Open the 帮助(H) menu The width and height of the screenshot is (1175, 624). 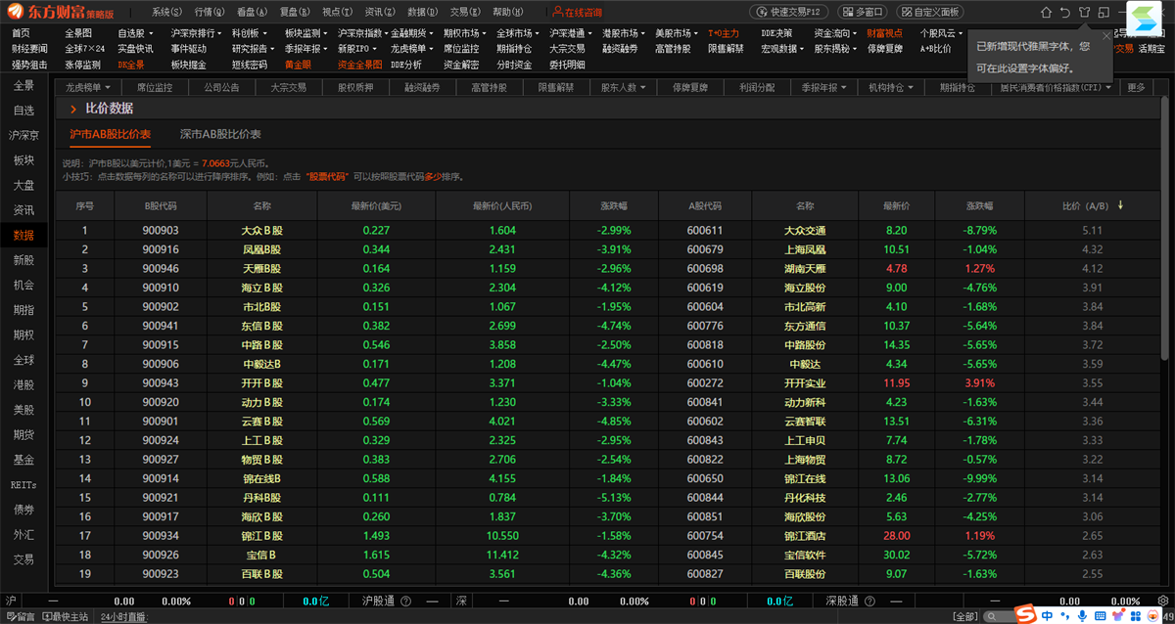pyautogui.click(x=507, y=13)
